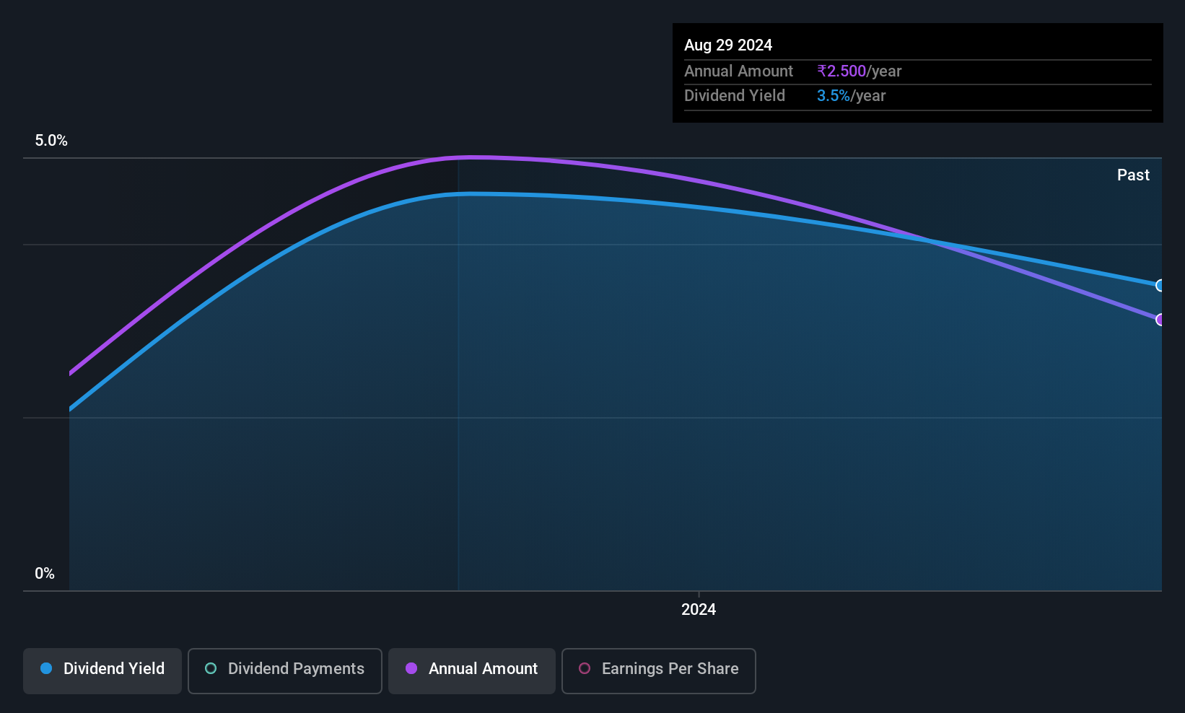Viewport: 1185px width, 713px height.
Task: Click the blue Dividend Yield legend dot
Action: [46, 668]
